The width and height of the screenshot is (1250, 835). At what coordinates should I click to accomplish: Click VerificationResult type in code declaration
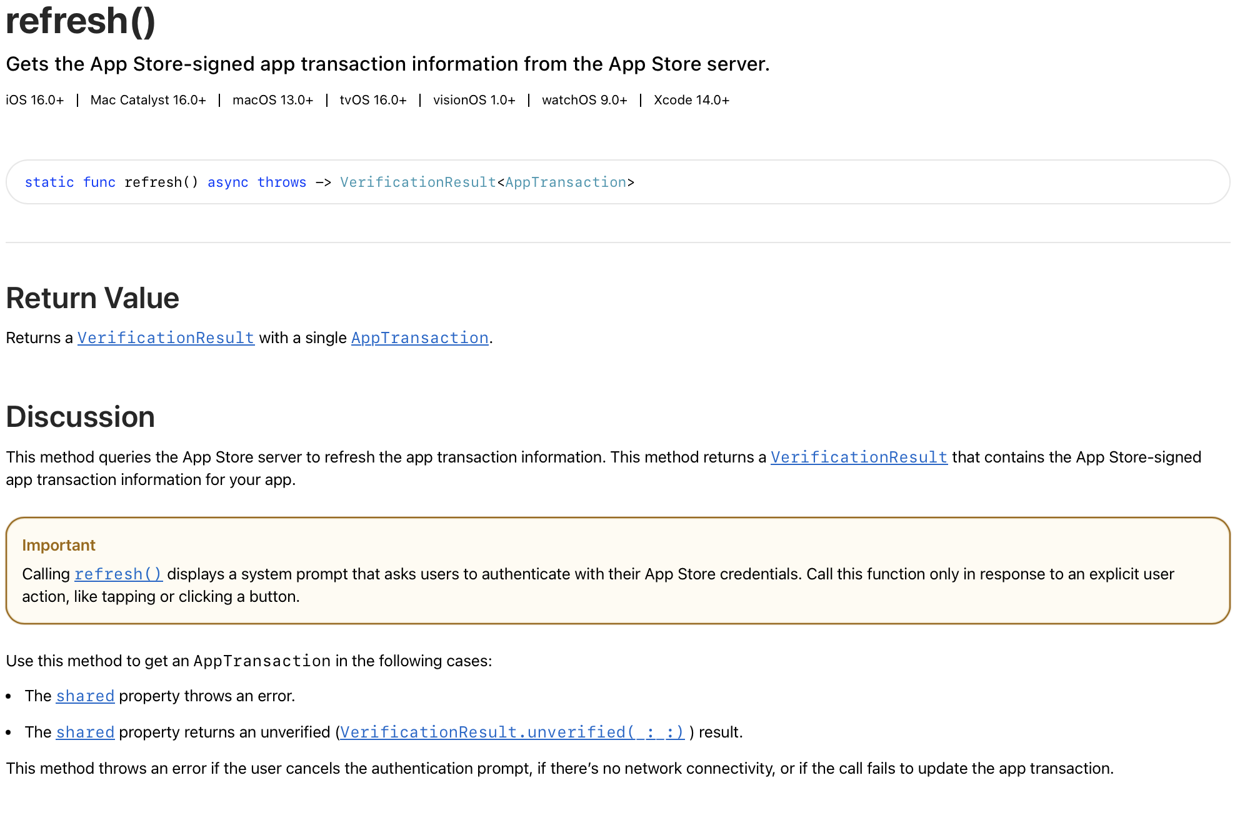[x=418, y=182]
